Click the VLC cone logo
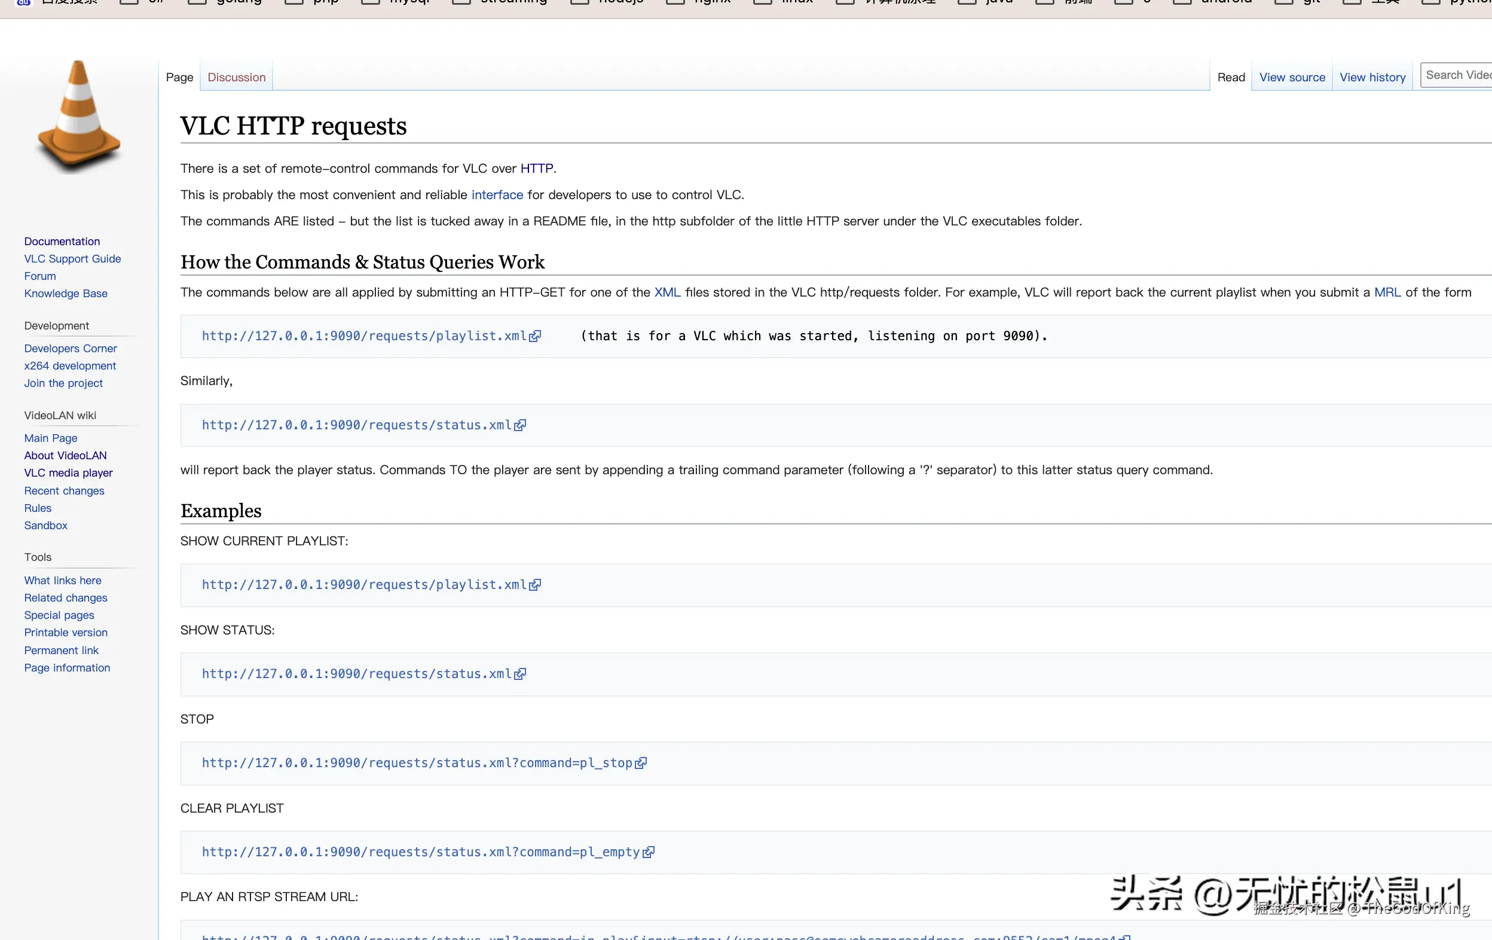This screenshot has width=1492, height=940. (78, 115)
